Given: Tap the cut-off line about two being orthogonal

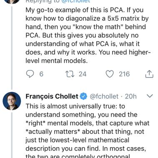Looking at the screenshot, I should tap(78, 156).
